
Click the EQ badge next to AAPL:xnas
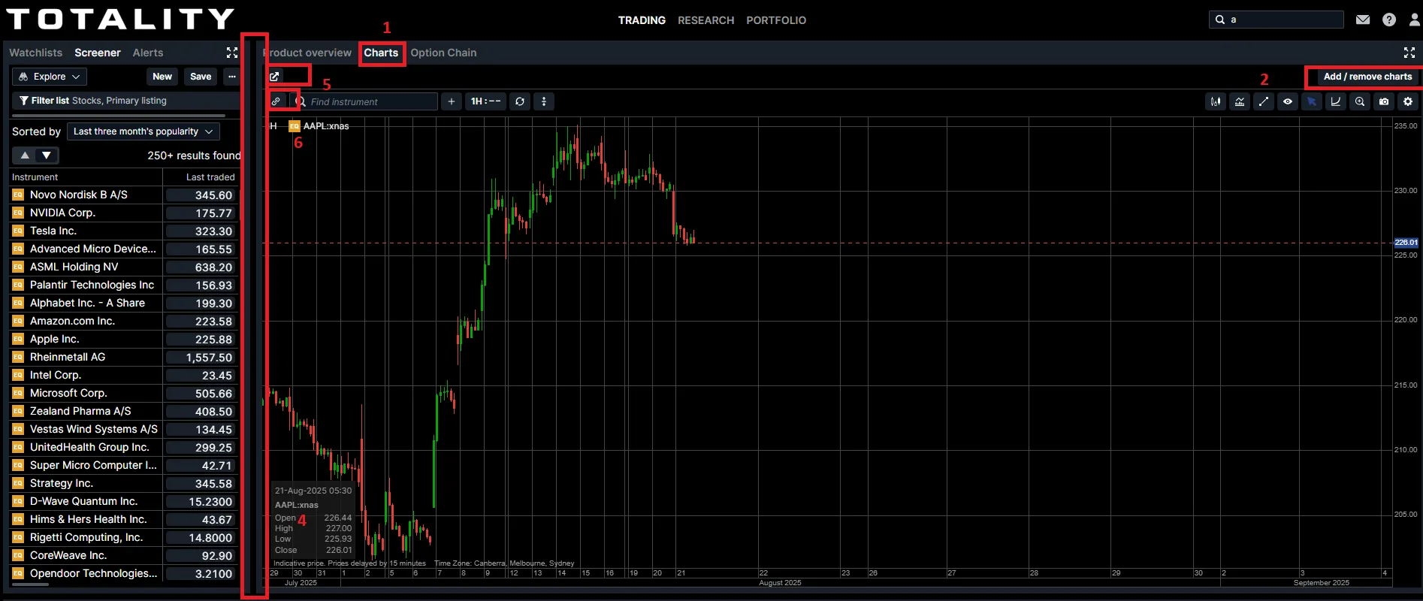point(295,126)
